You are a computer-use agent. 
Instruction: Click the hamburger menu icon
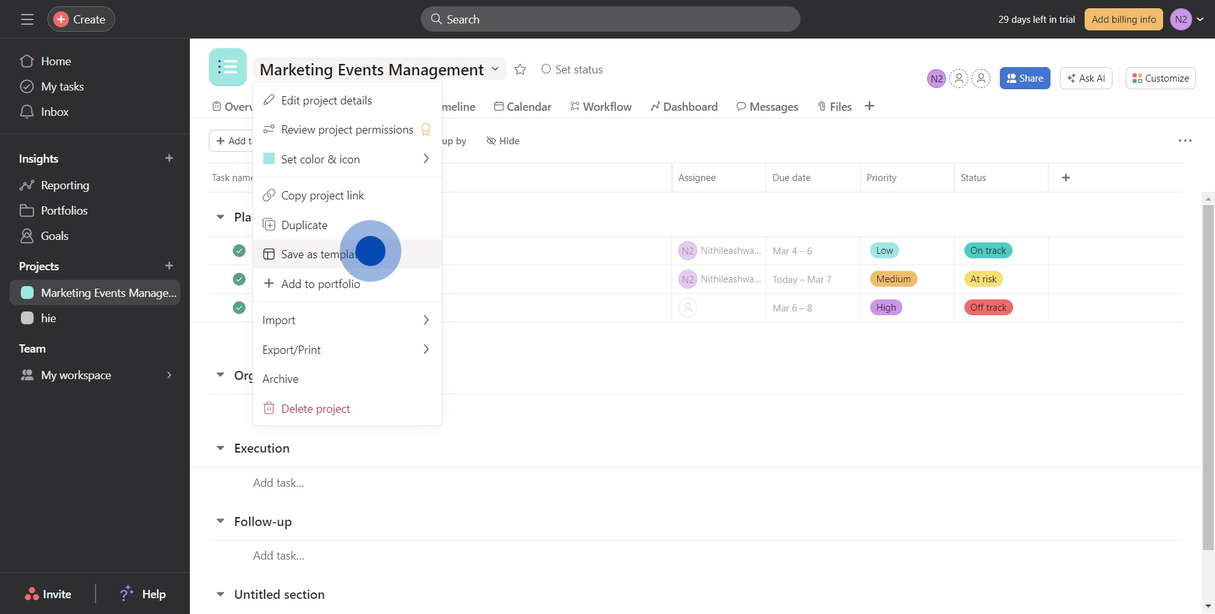pos(27,20)
